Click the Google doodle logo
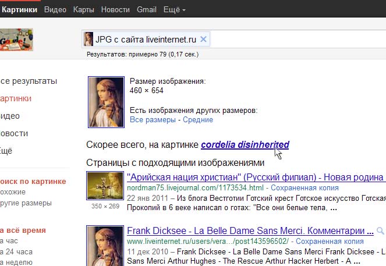Viewport: 386px width, 266px height. (16, 40)
